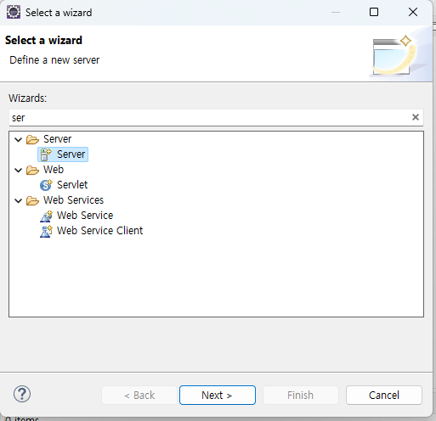
Task: Click the Web folder icon
Action: [x=32, y=170]
